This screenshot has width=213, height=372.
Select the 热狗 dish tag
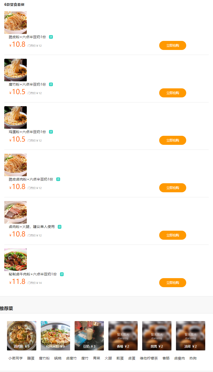click(193, 358)
